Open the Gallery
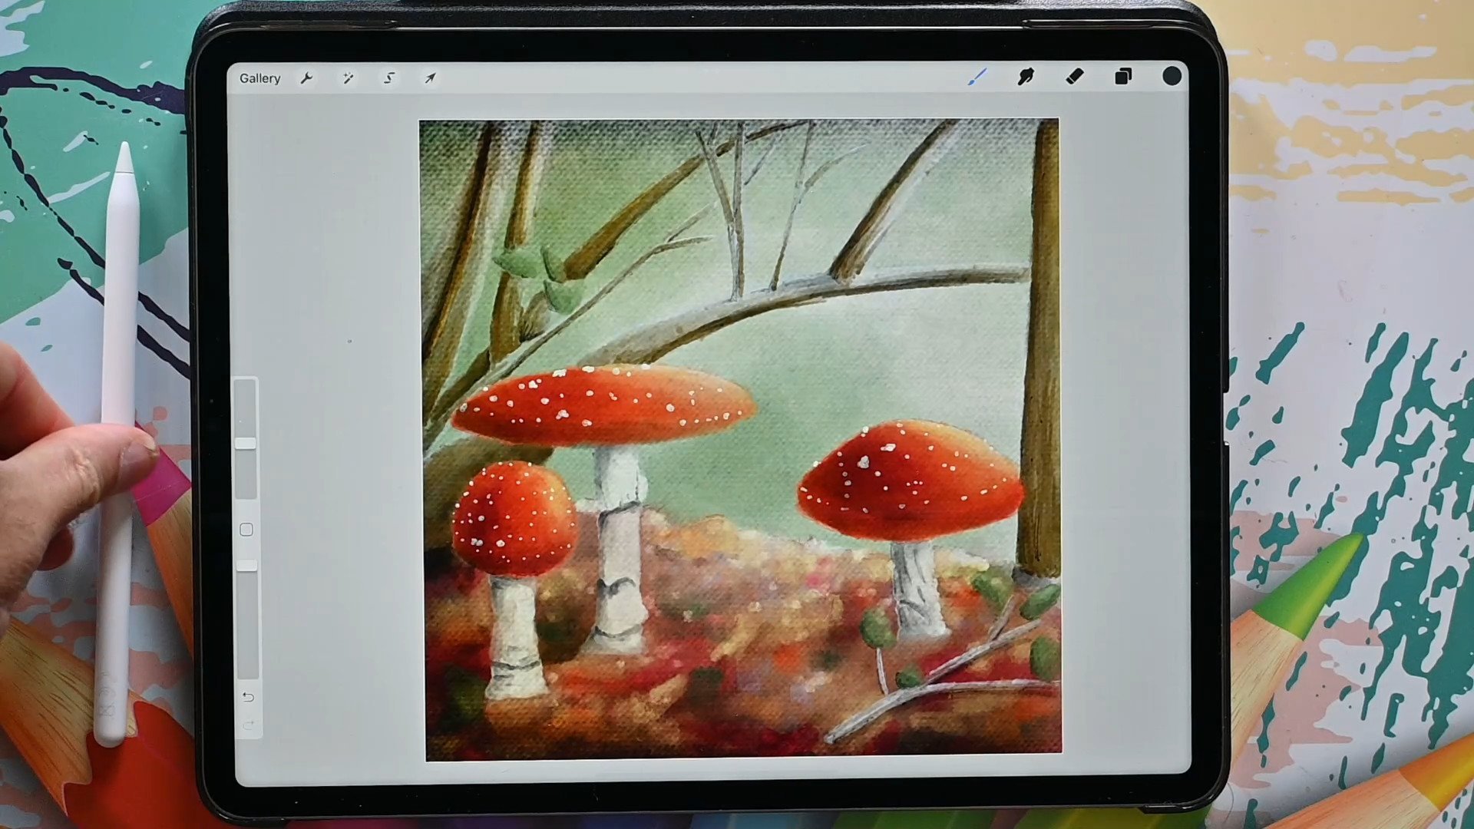1474x829 pixels. (259, 78)
